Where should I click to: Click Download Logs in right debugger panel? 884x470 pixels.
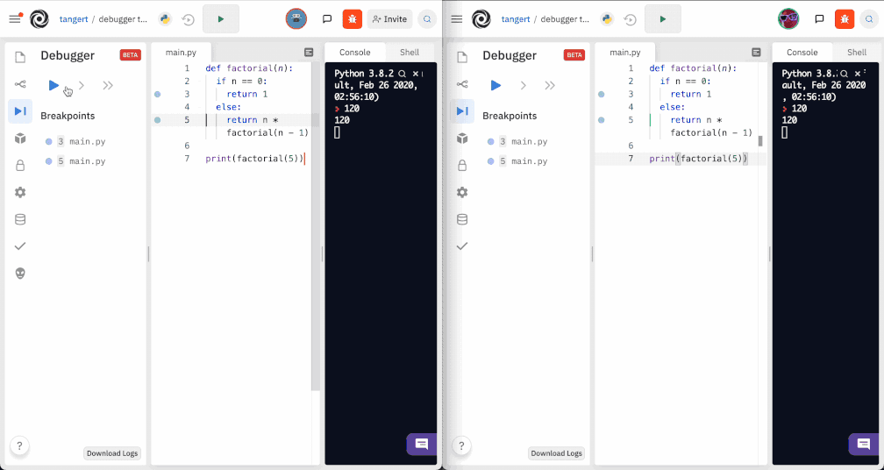(556, 453)
